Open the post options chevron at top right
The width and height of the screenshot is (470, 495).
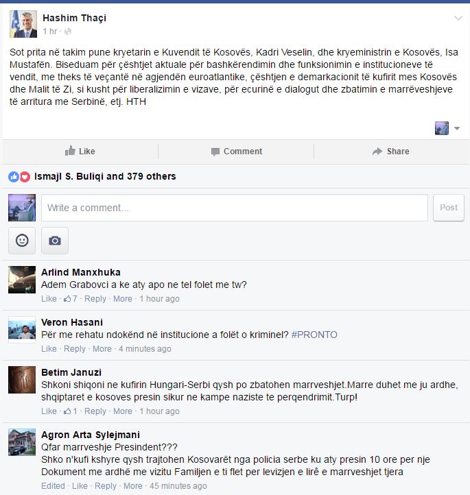(x=458, y=18)
